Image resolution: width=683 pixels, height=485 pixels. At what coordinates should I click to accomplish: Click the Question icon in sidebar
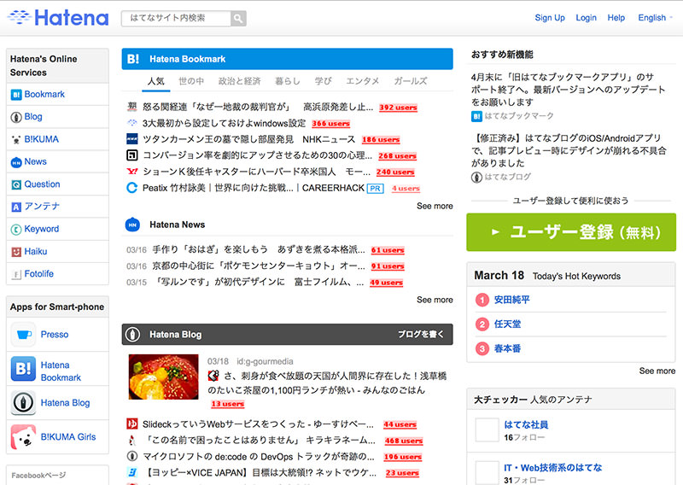[16, 184]
